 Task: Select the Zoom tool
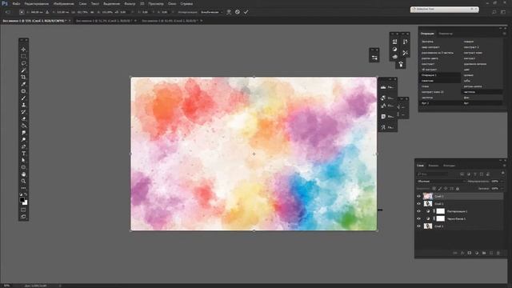tap(23, 181)
